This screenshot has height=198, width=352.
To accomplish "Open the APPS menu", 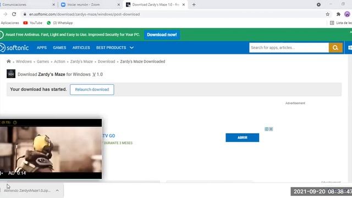I will click(x=42, y=48).
